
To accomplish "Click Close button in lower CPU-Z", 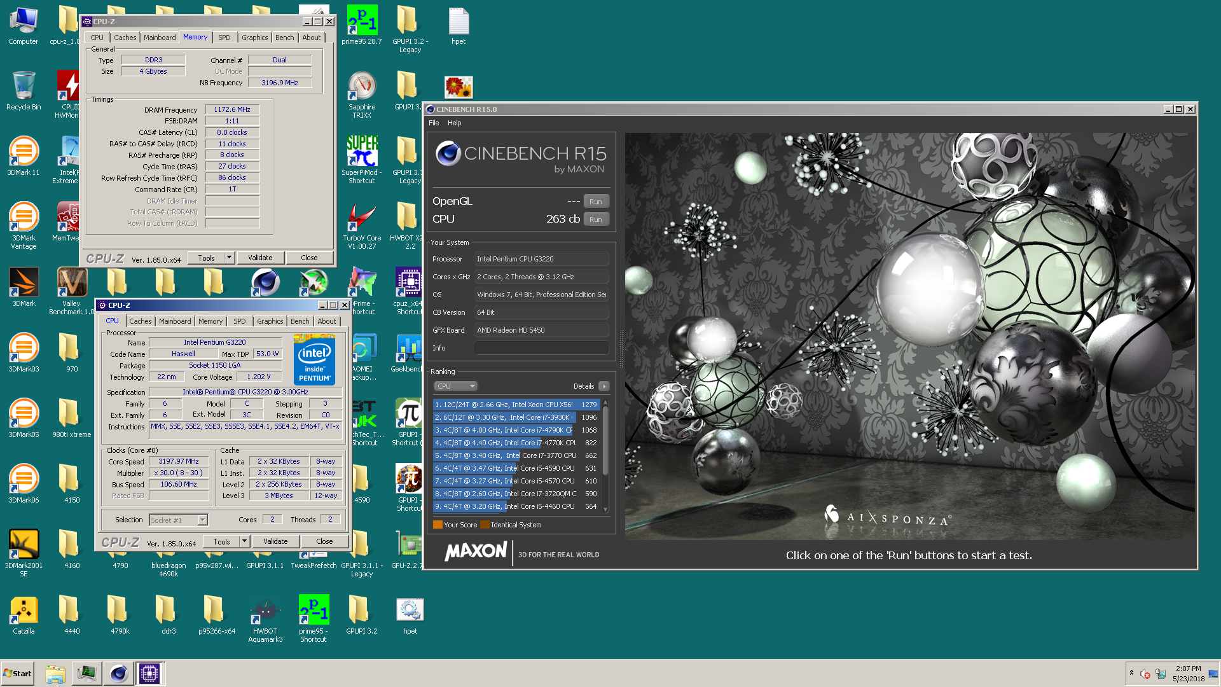I will click(x=324, y=541).
